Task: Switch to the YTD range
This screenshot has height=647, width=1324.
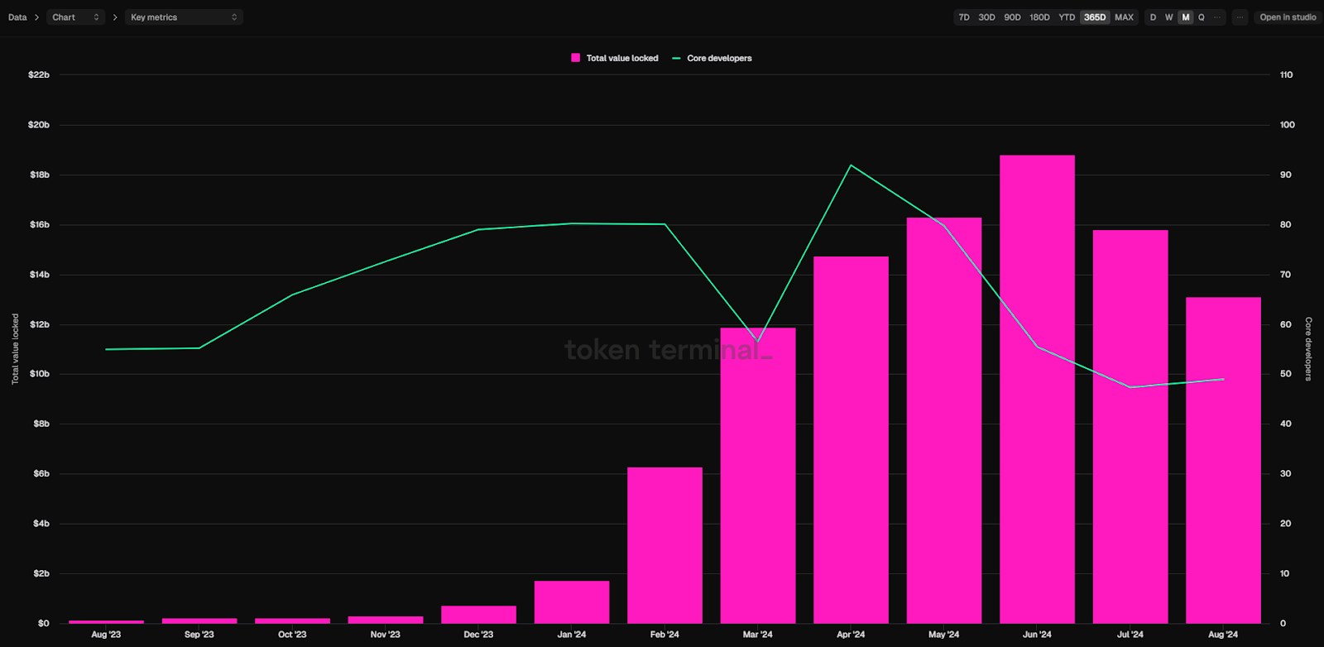Action: (x=1067, y=17)
